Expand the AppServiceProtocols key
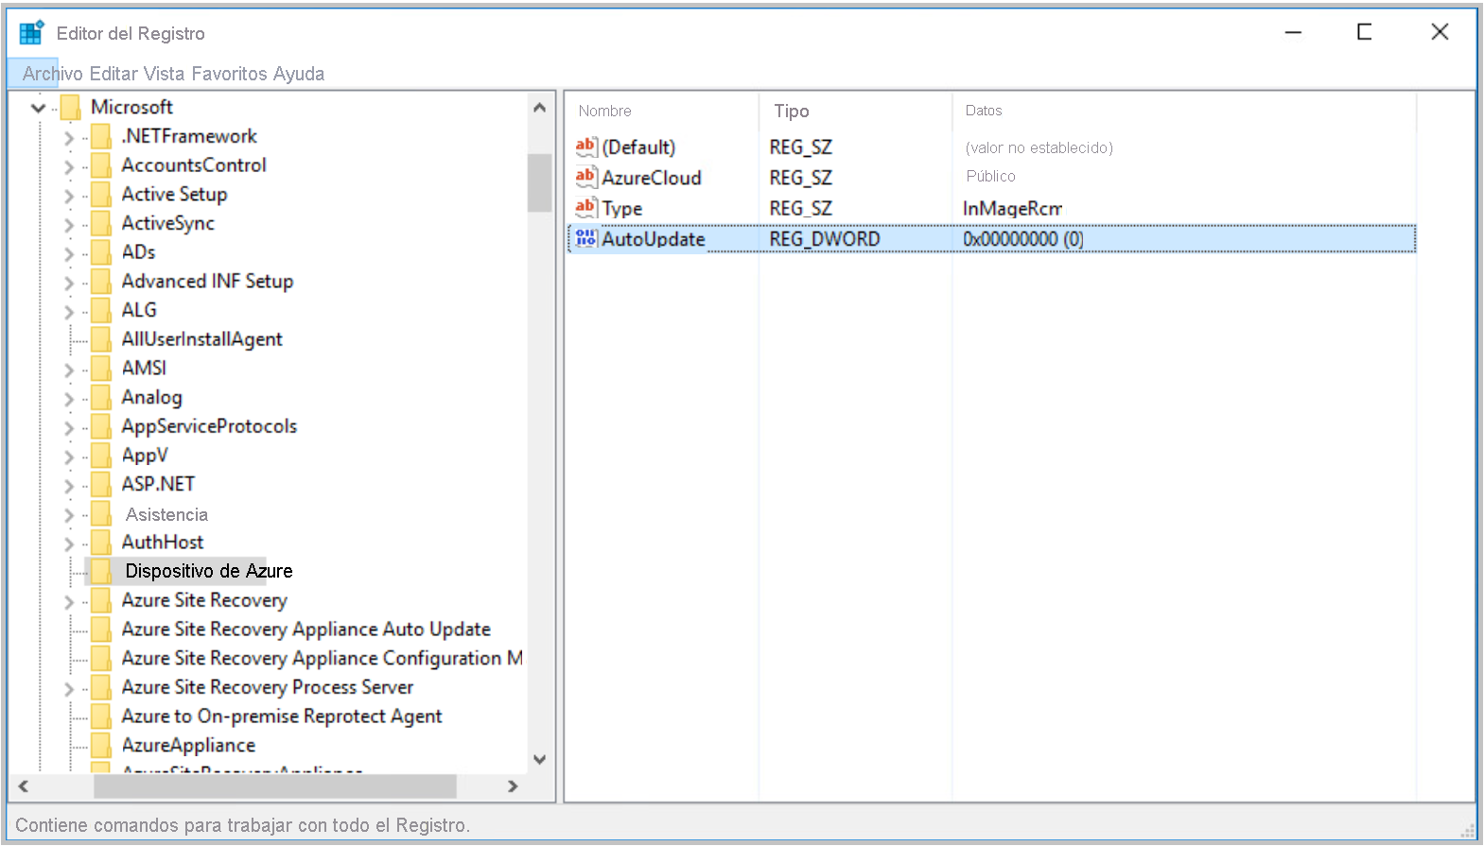 click(x=68, y=428)
